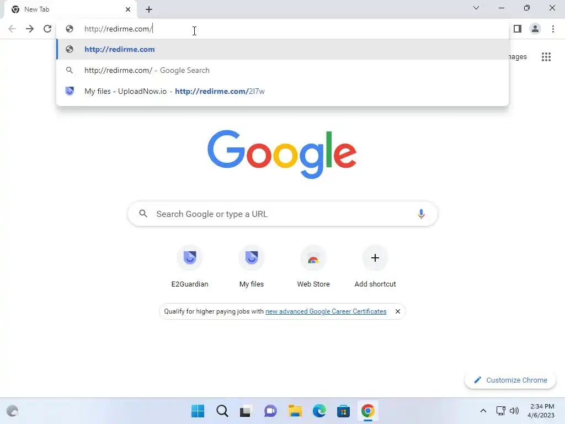Open the E2Guardian shortcut

coord(190,267)
